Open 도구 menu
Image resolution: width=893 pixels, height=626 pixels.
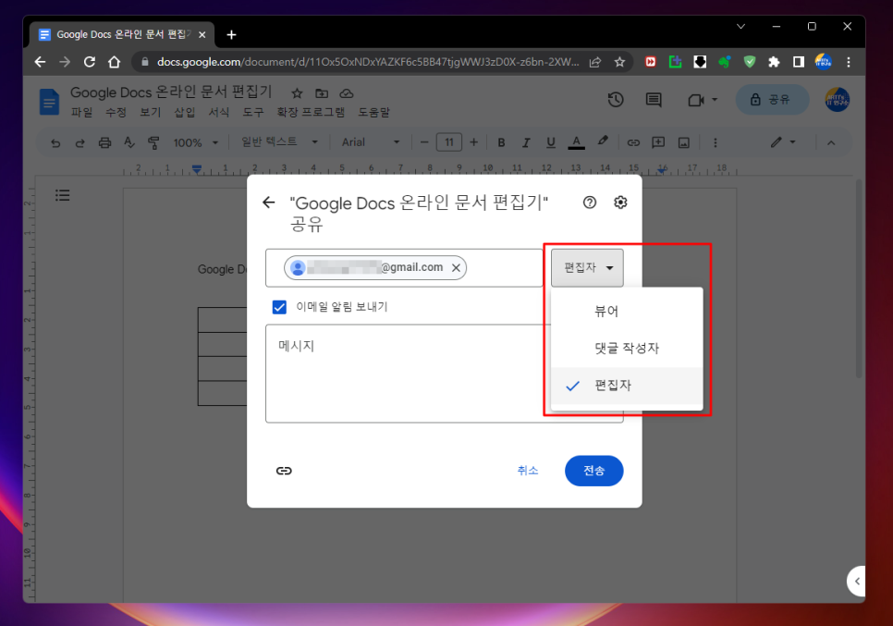click(x=253, y=112)
